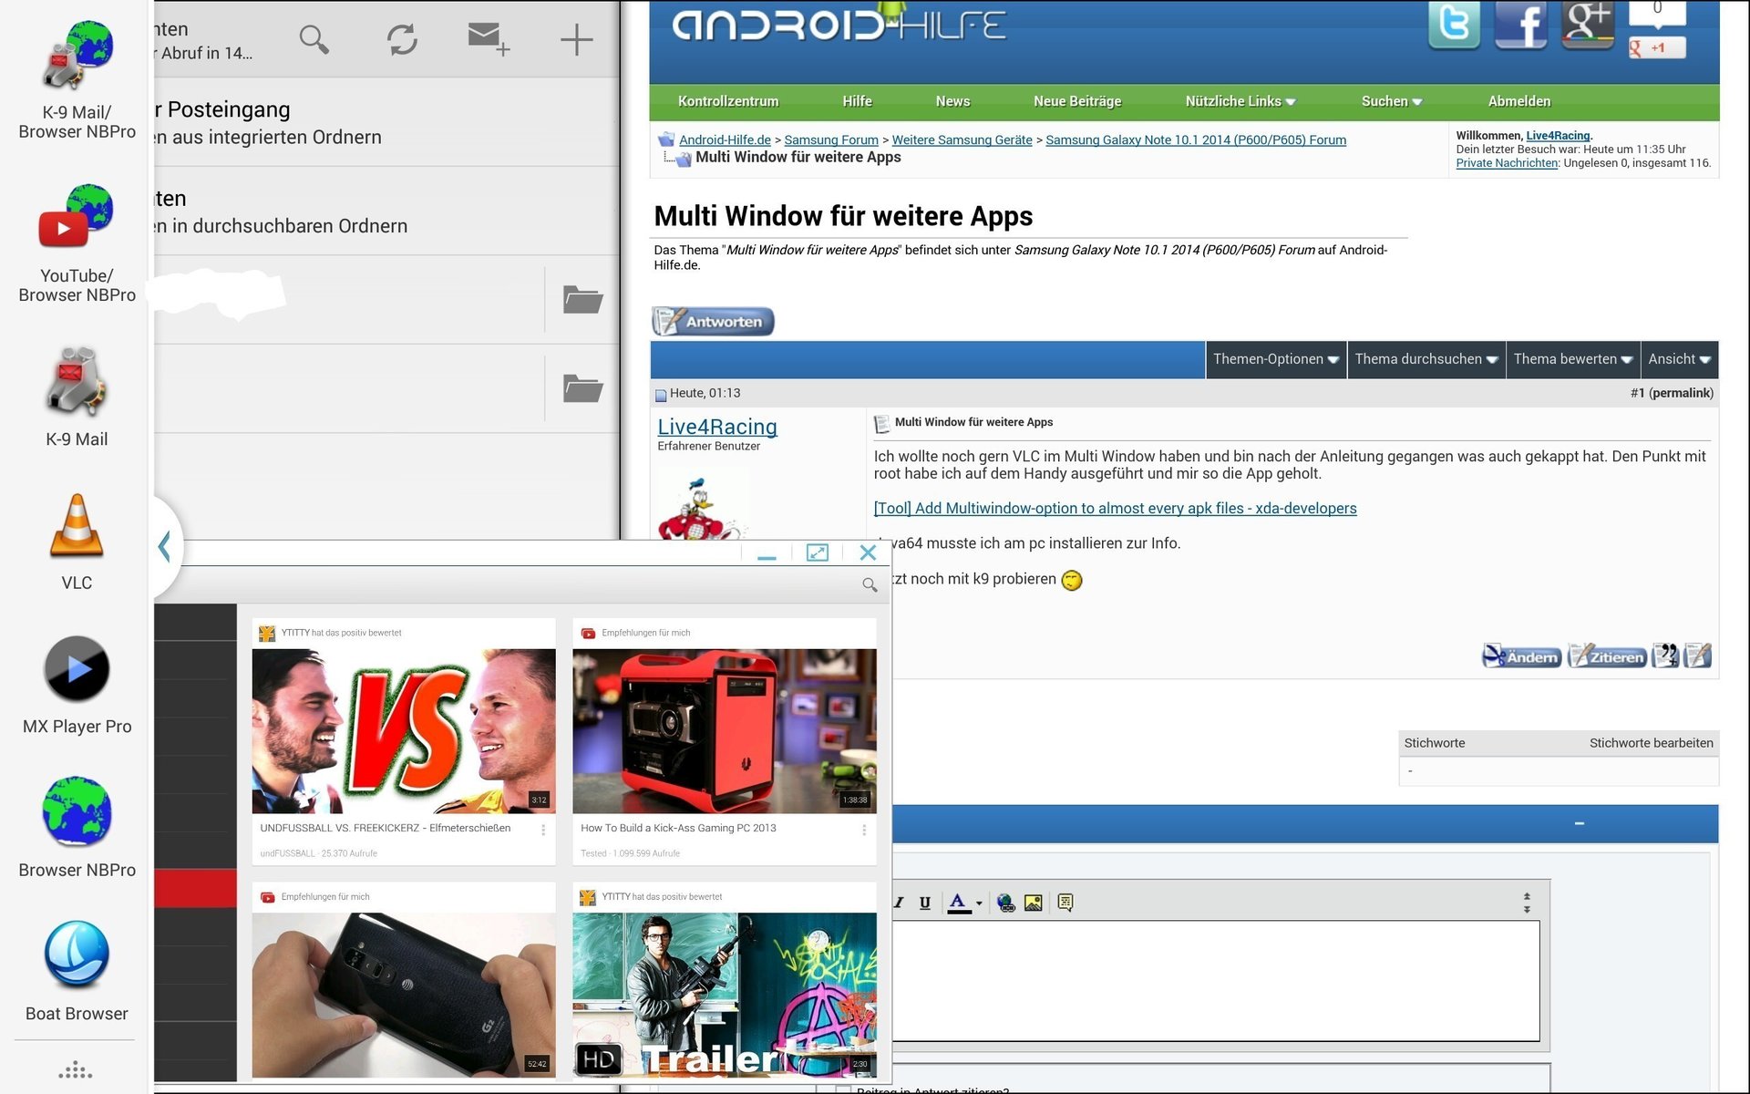Open Browser NBPro from the tray
The height and width of the screenshot is (1094, 1750).
(77, 828)
